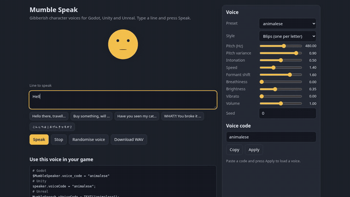Adjust the Pitch variance slider

pos(281,53)
